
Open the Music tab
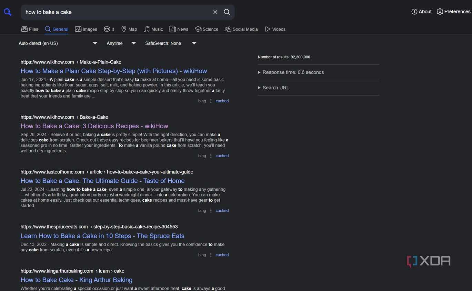coord(153,29)
